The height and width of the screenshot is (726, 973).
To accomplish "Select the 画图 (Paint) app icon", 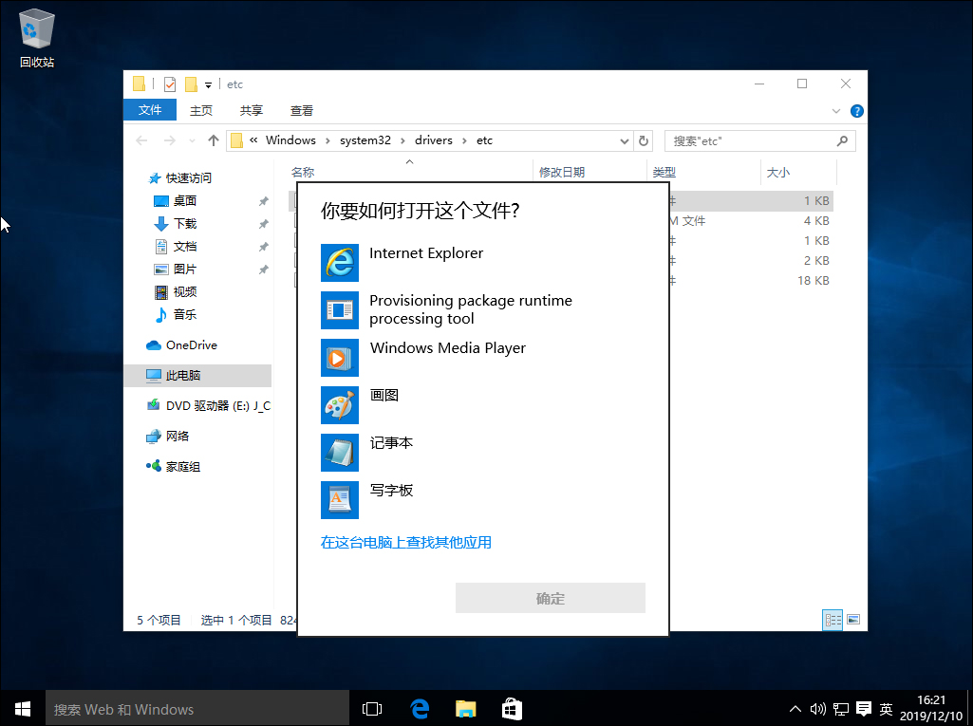I will [339, 405].
